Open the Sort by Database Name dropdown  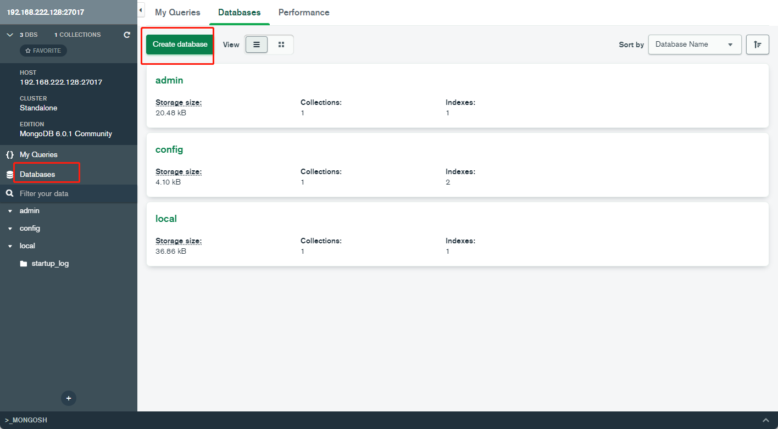(x=694, y=44)
